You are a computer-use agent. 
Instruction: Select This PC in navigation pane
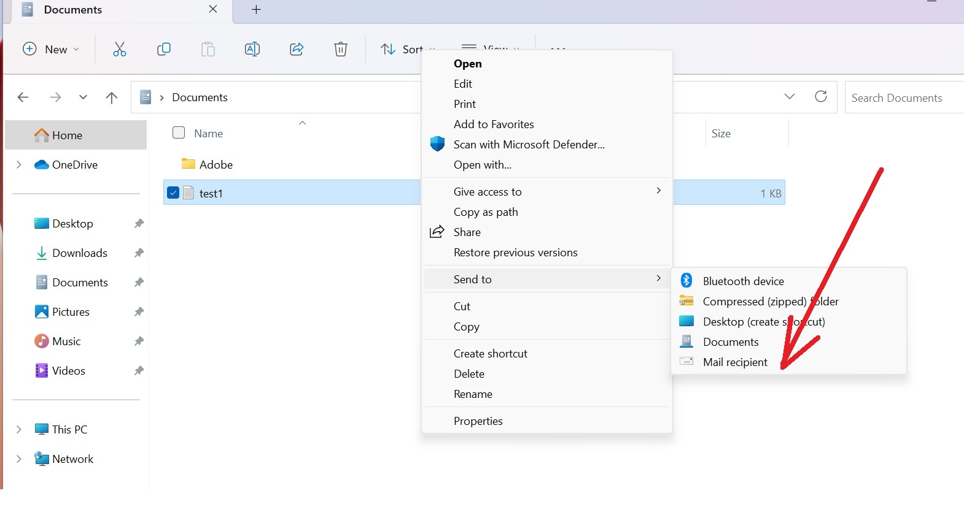tap(69, 429)
